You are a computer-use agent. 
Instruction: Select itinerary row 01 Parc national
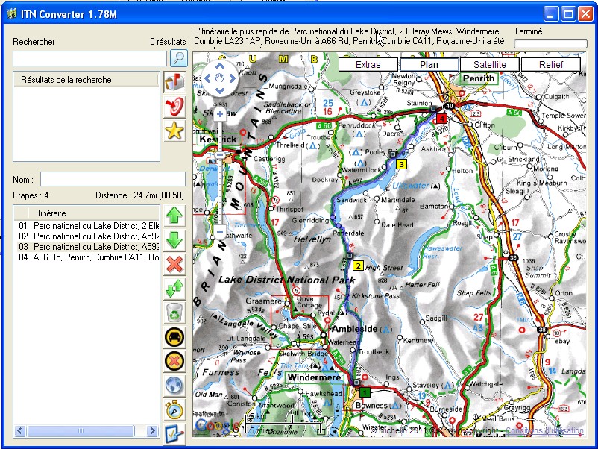click(87, 226)
